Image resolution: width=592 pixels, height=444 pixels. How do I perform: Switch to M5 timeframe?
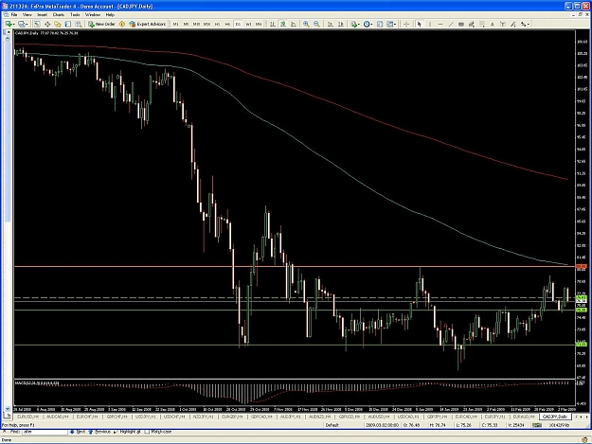click(186, 25)
